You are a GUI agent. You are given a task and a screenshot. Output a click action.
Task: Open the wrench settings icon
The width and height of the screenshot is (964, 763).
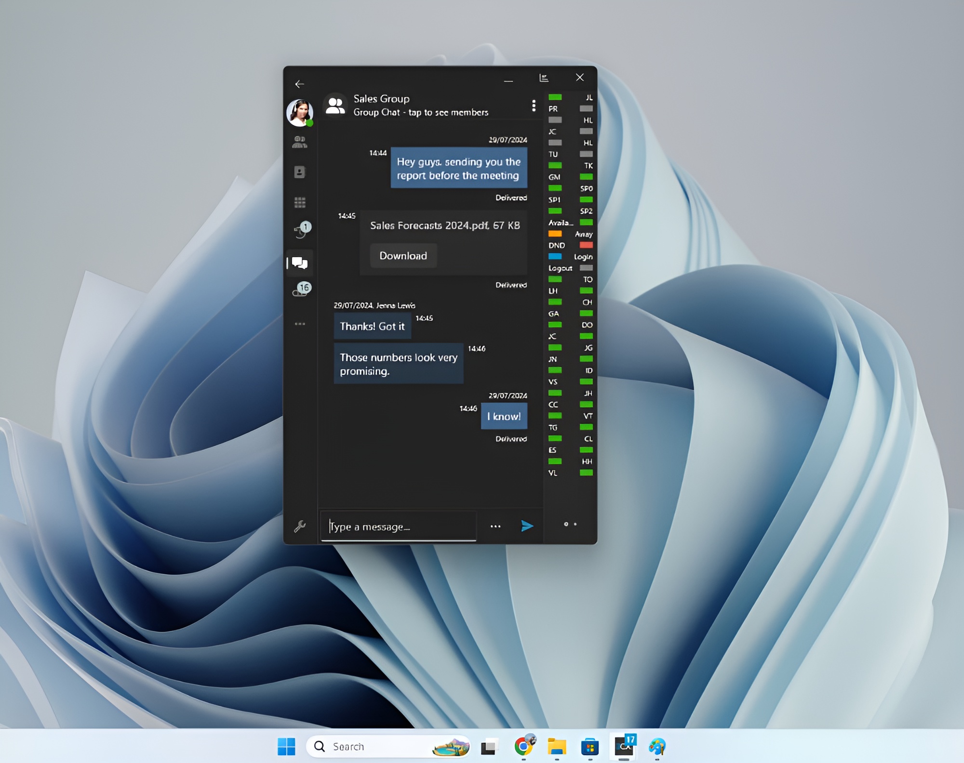[299, 526]
